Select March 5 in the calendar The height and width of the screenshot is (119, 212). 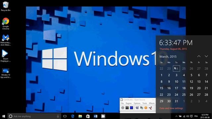point(191,75)
